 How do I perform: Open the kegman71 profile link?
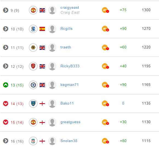click(x=69, y=85)
